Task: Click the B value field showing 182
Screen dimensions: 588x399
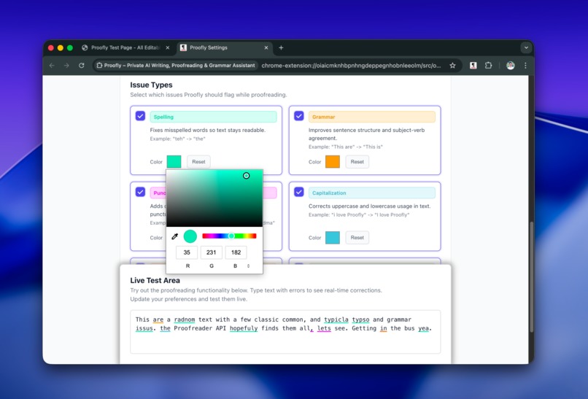Action: [236, 252]
